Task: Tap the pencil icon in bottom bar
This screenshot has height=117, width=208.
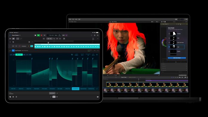Action: point(51,97)
